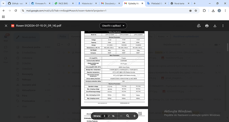Screen dimensions: 229x122
Task: Close the PDF preview with the X icon
Action: (6, 26)
